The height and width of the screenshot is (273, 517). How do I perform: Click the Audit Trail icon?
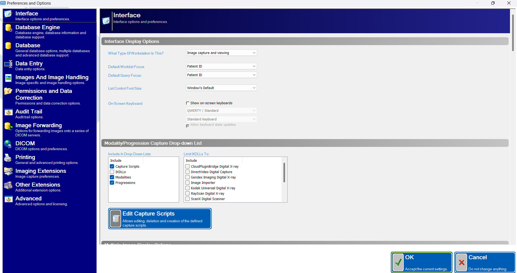pos(8,112)
